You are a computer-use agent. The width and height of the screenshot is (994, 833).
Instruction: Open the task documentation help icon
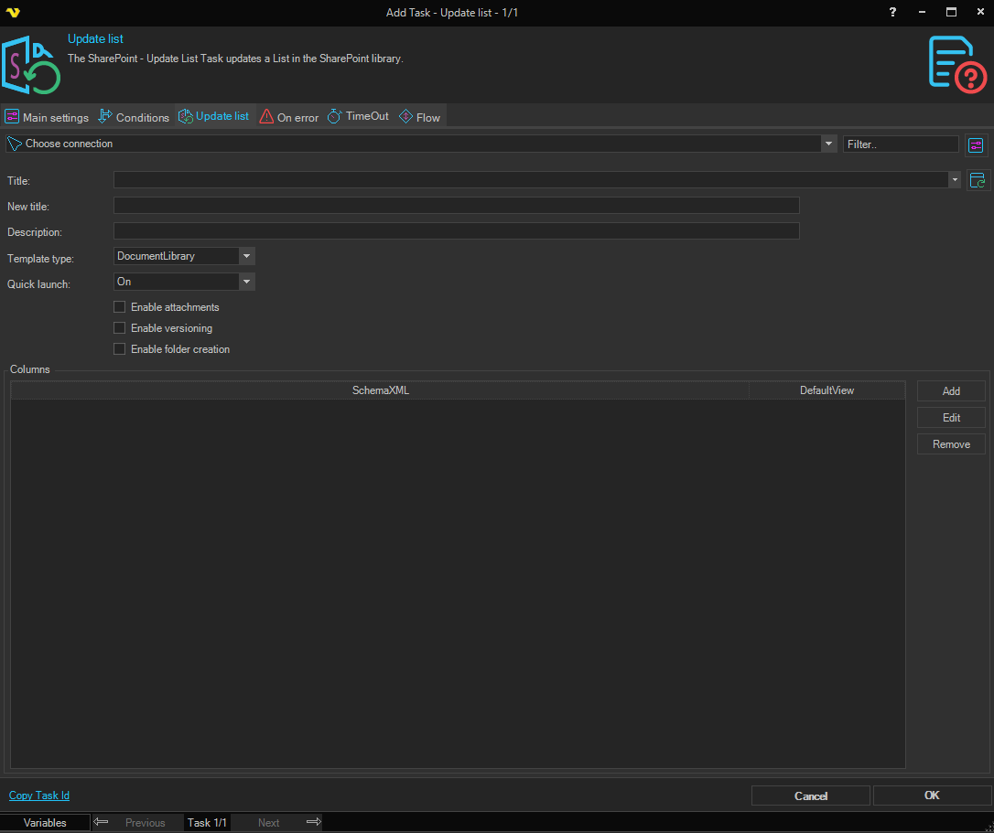pyautogui.click(x=957, y=65)
